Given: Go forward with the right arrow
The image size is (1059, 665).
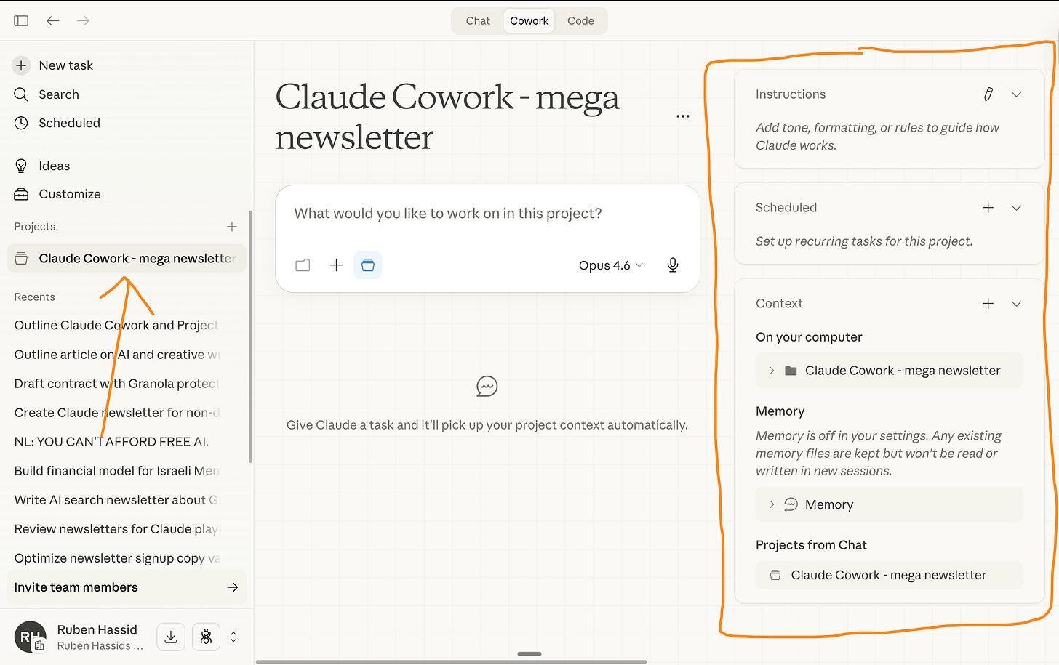Looking at the screenshot, I should click(83, 20).
